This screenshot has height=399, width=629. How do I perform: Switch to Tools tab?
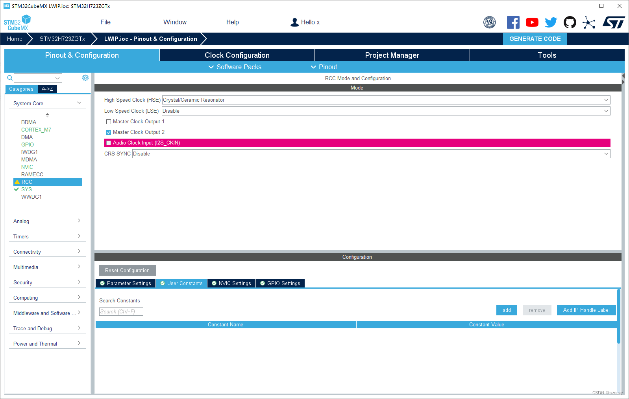click(547, 55)
